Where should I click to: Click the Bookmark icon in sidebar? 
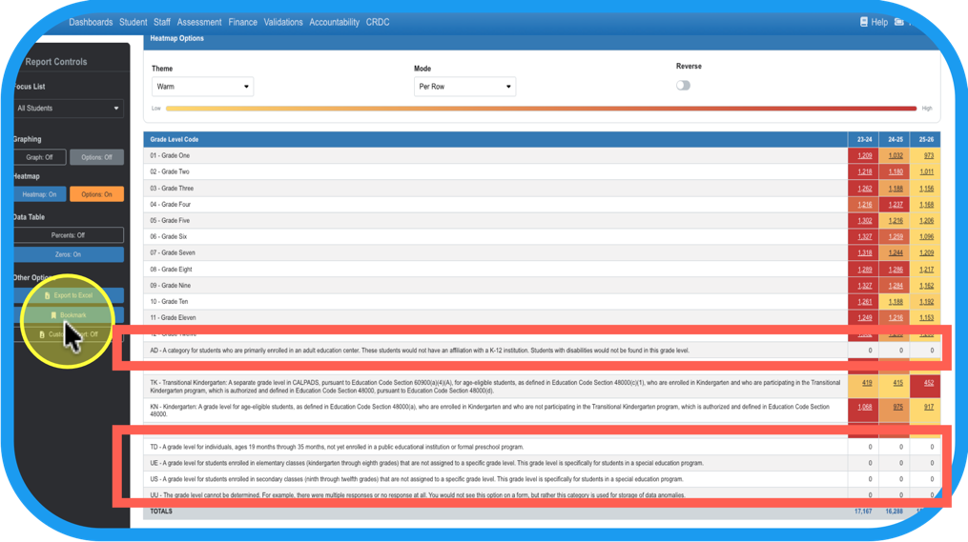(53, 315)
